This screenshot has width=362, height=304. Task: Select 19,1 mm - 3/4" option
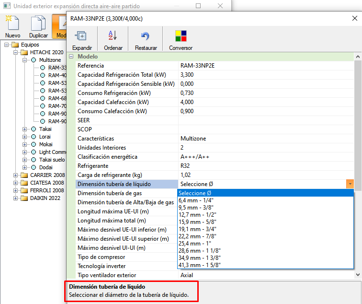pyautogui.click(x=265, y=229)
